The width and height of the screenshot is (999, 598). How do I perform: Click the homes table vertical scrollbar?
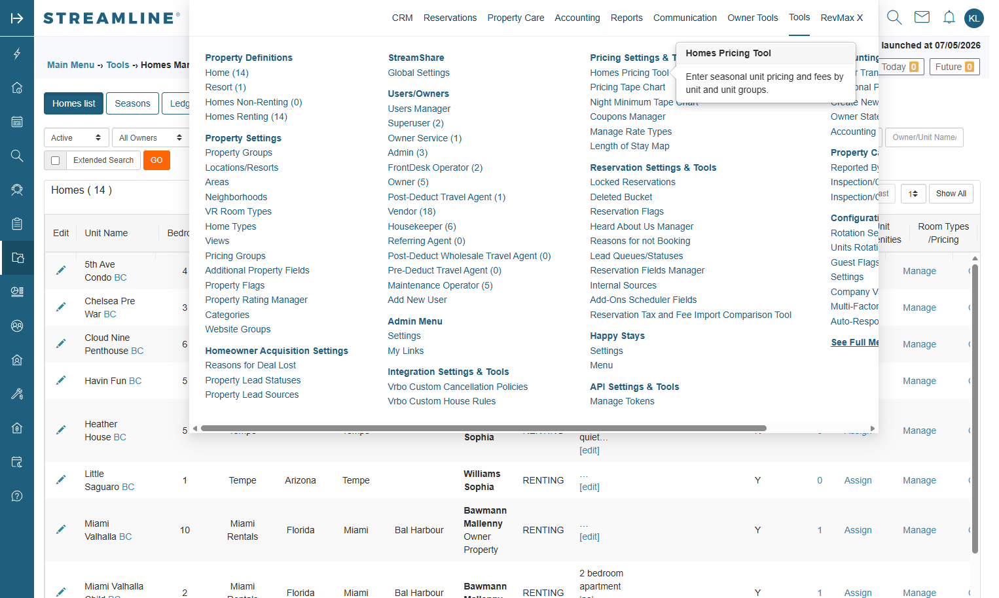(x=975, y=409)
